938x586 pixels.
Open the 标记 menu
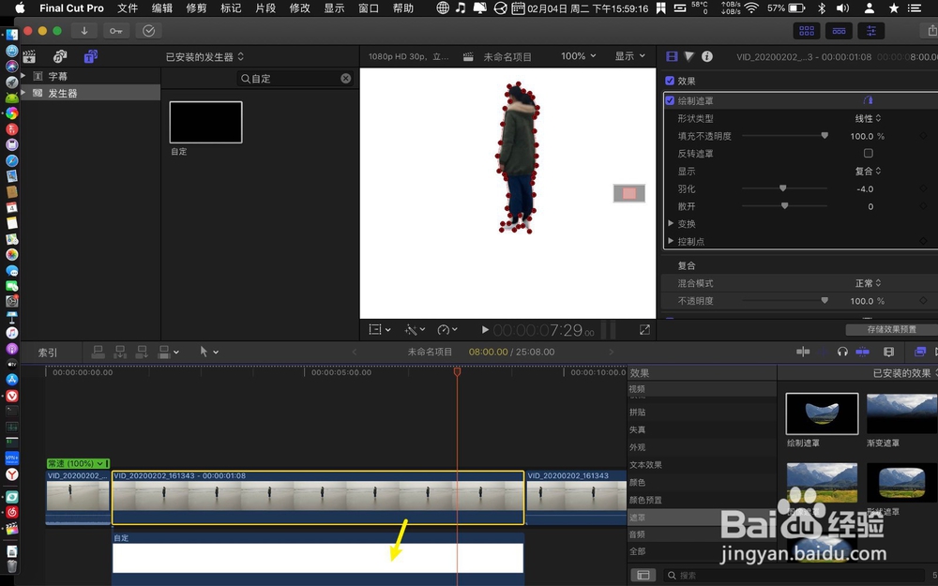231,8
